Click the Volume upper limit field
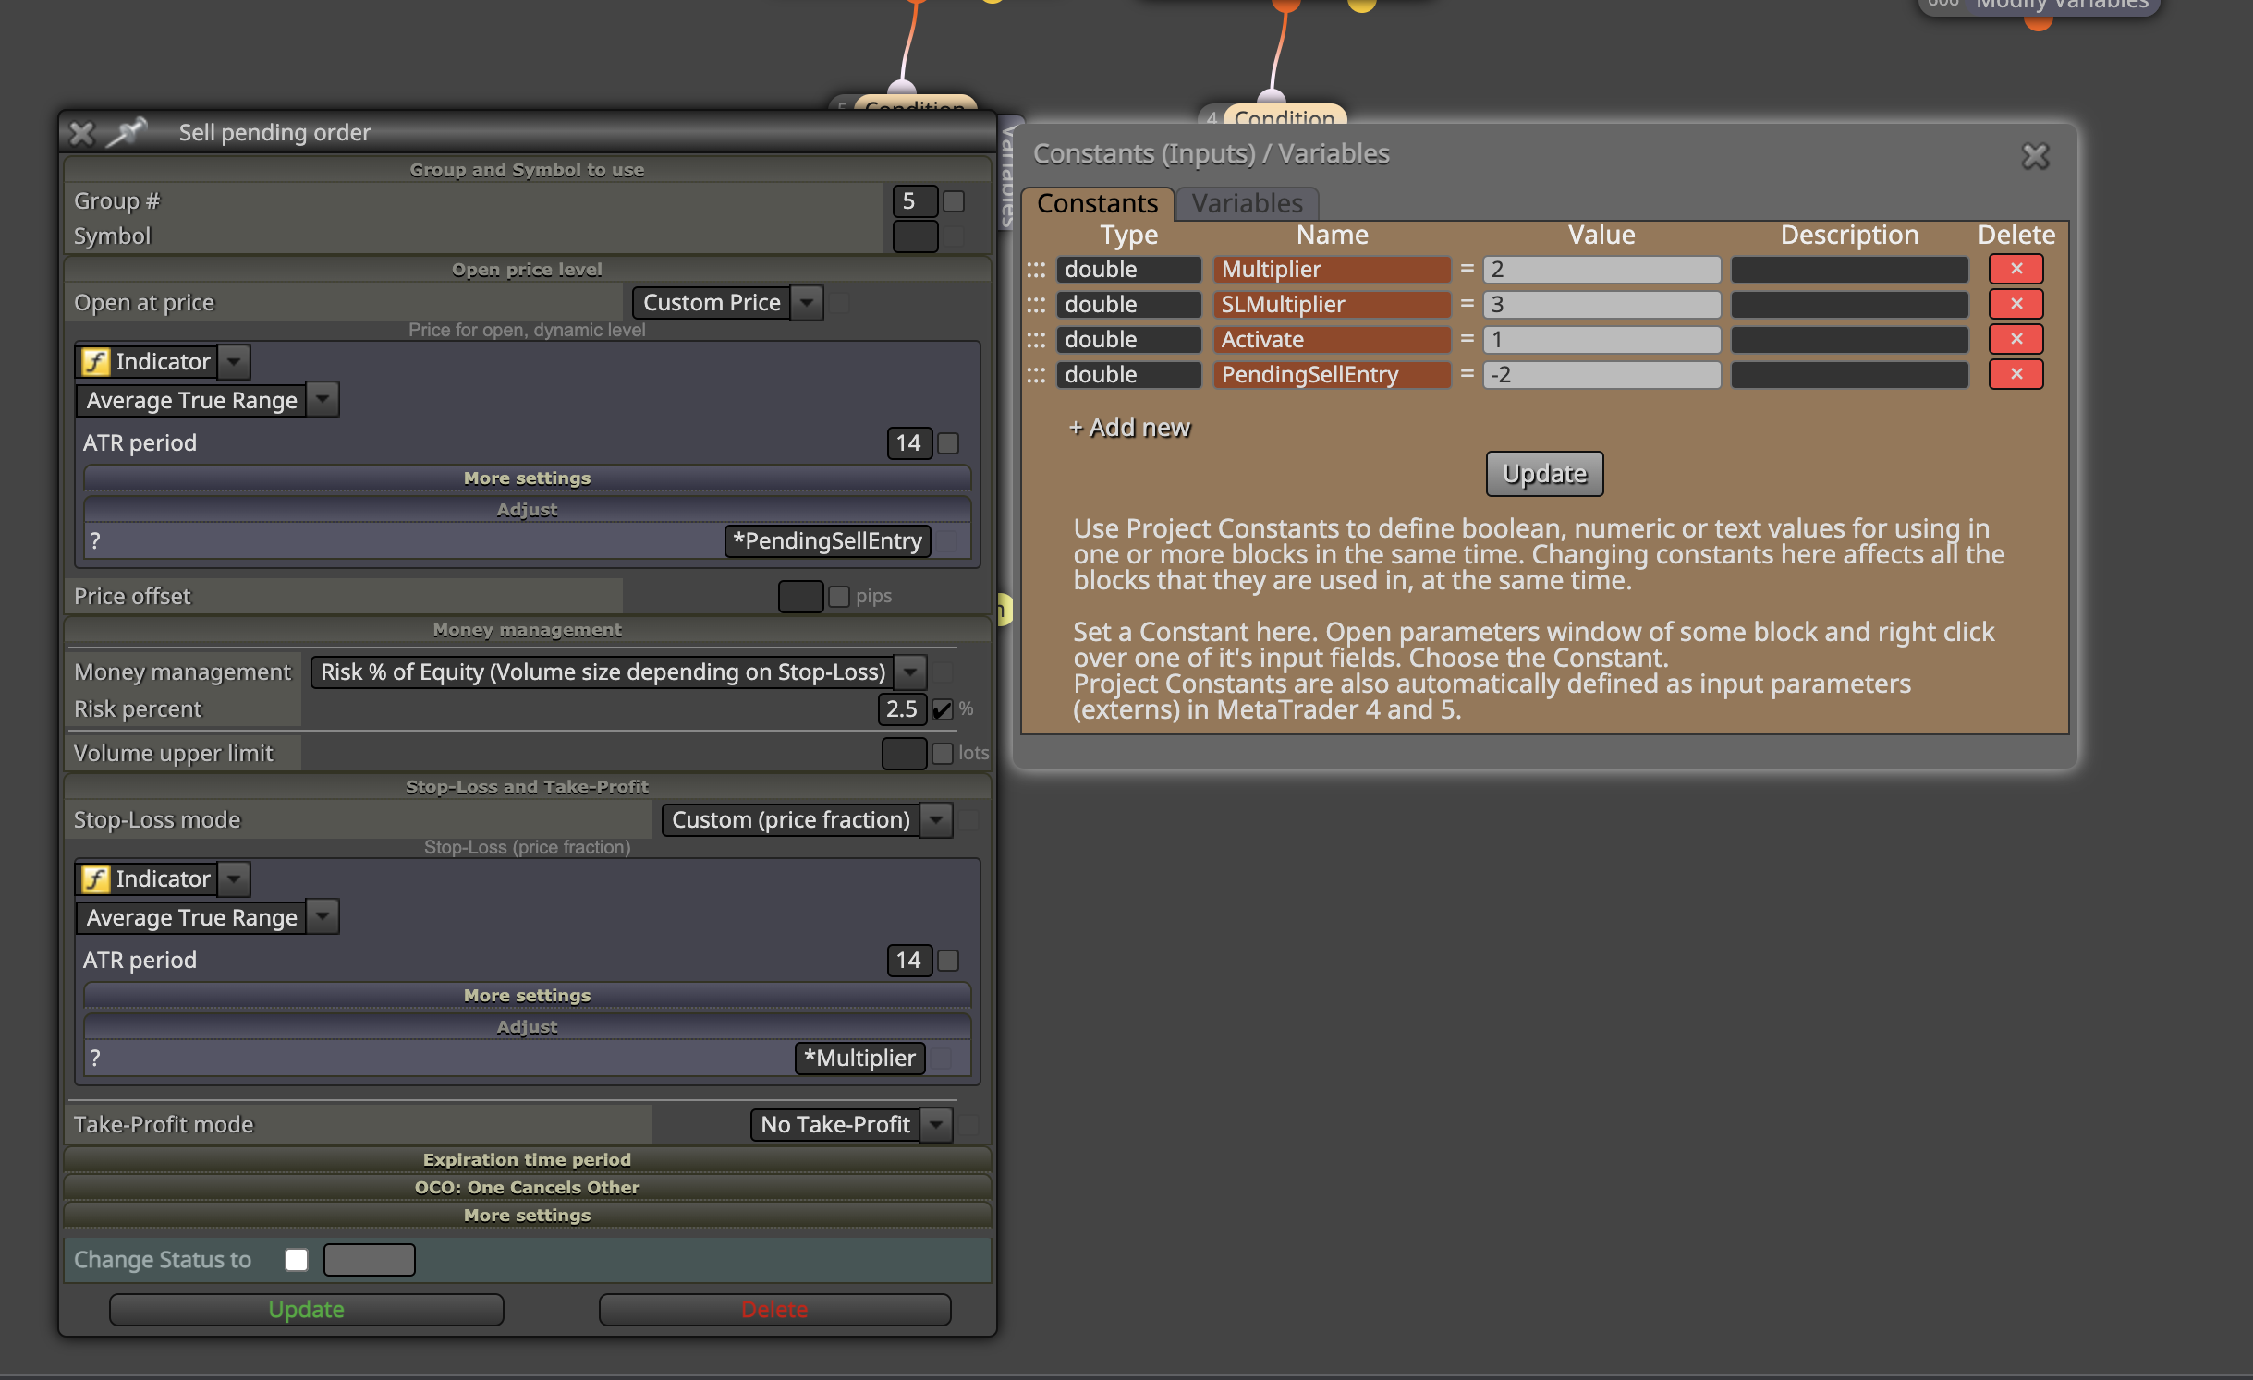This screenshot has height=1380, width=2253. 904,754
